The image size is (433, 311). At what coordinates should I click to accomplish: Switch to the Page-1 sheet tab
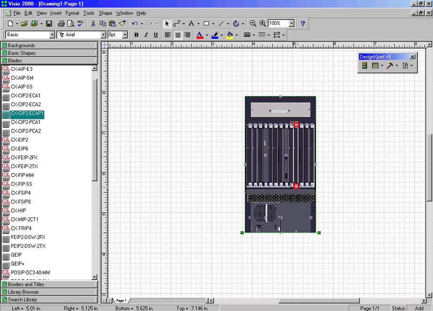coord(121,300)
